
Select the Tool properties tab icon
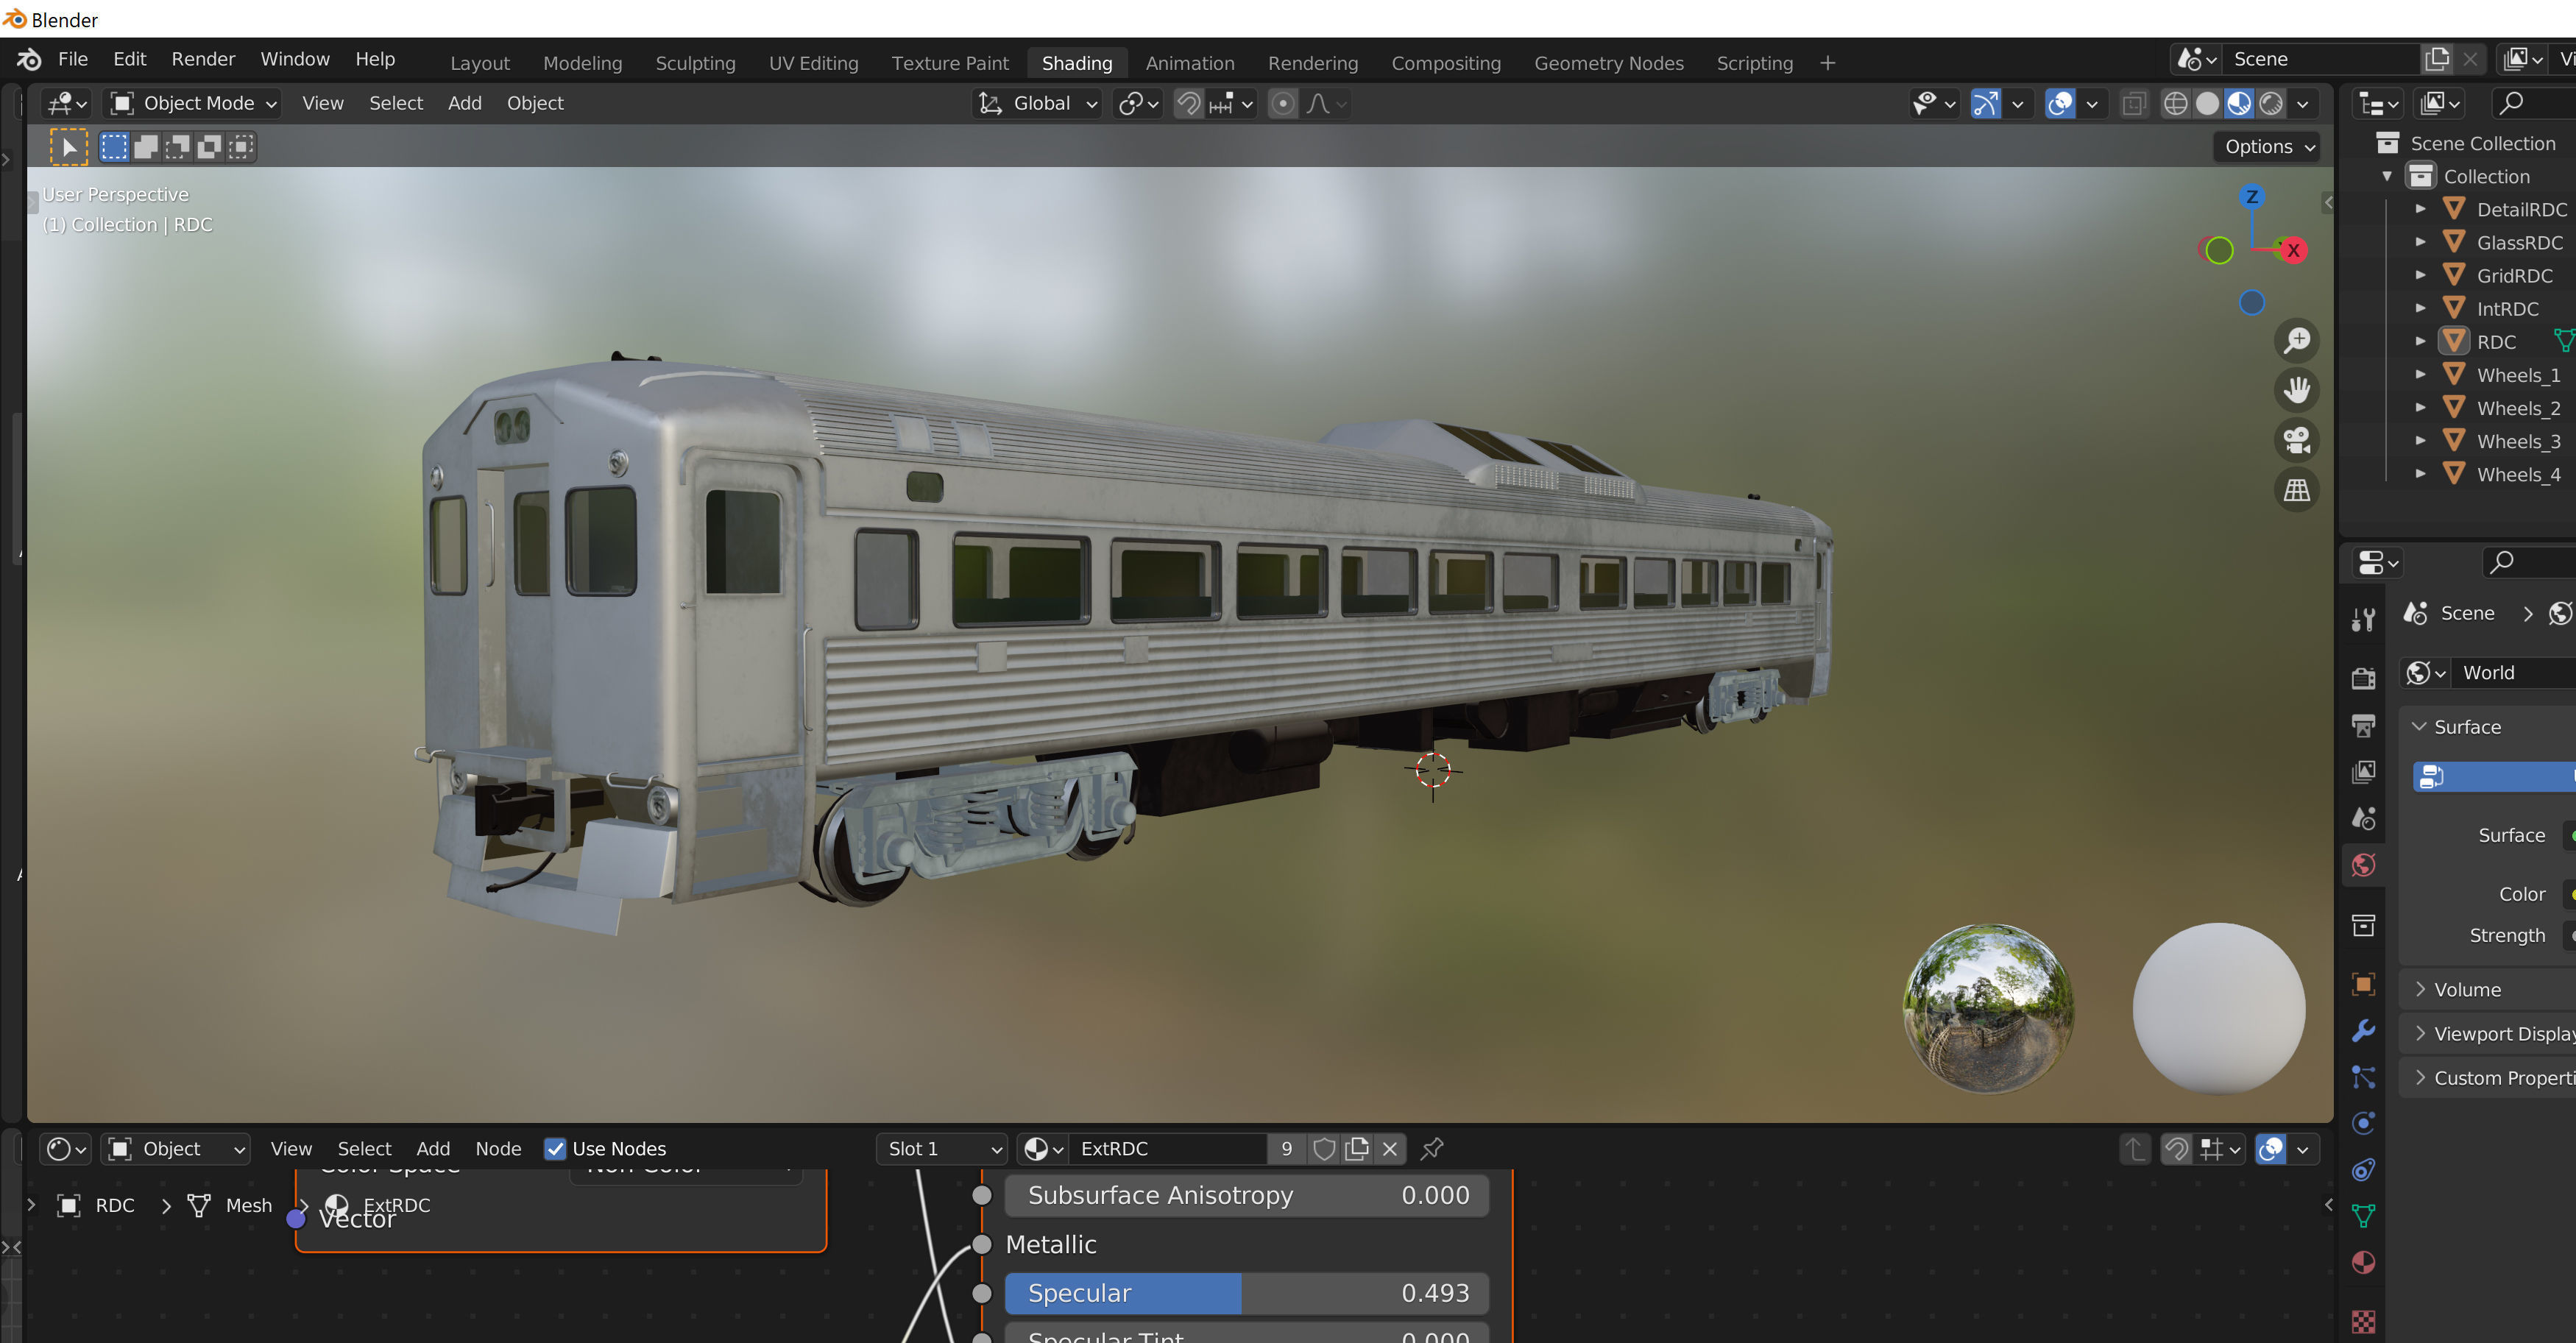click(x=2364, y=620)
